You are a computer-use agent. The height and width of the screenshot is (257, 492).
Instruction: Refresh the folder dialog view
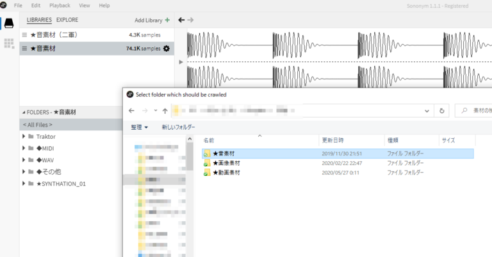[x=442, y=111]
